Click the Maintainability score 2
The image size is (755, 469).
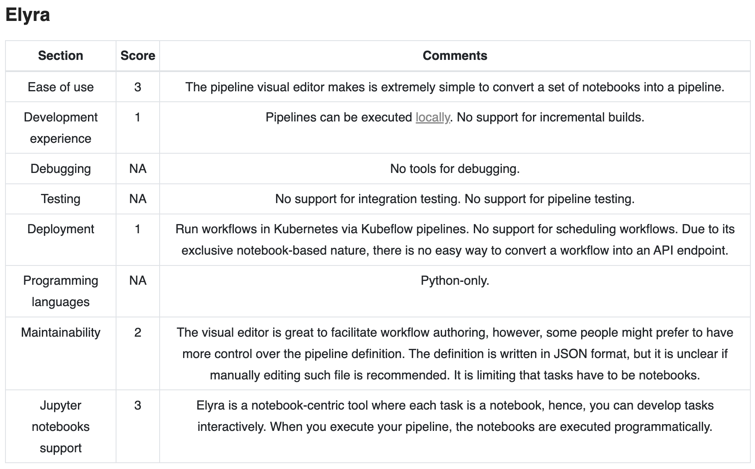tap(137, 332)
